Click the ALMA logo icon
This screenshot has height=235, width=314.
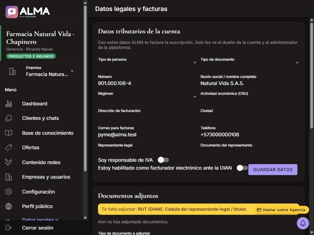[x=12, y=12]
